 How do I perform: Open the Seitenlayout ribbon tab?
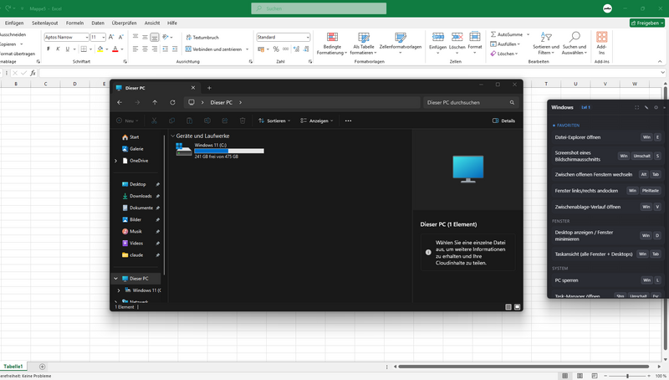click(45, 23)
